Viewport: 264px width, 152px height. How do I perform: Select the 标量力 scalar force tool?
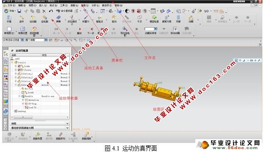coord(86,19)
